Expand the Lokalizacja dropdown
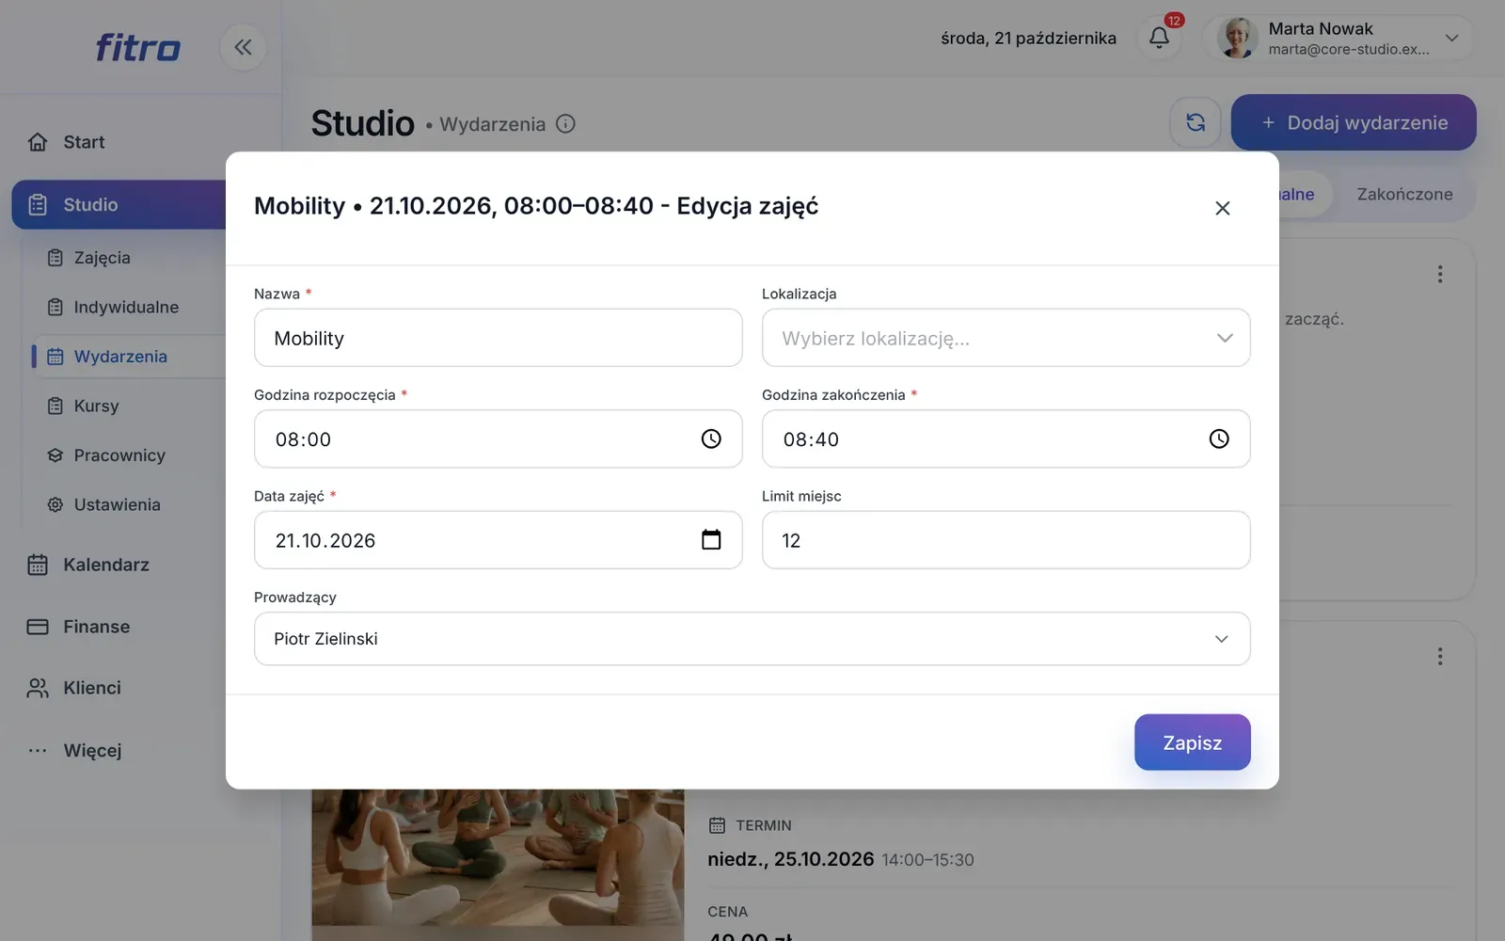This screenshot has width=1505, height=941. 1006,338
